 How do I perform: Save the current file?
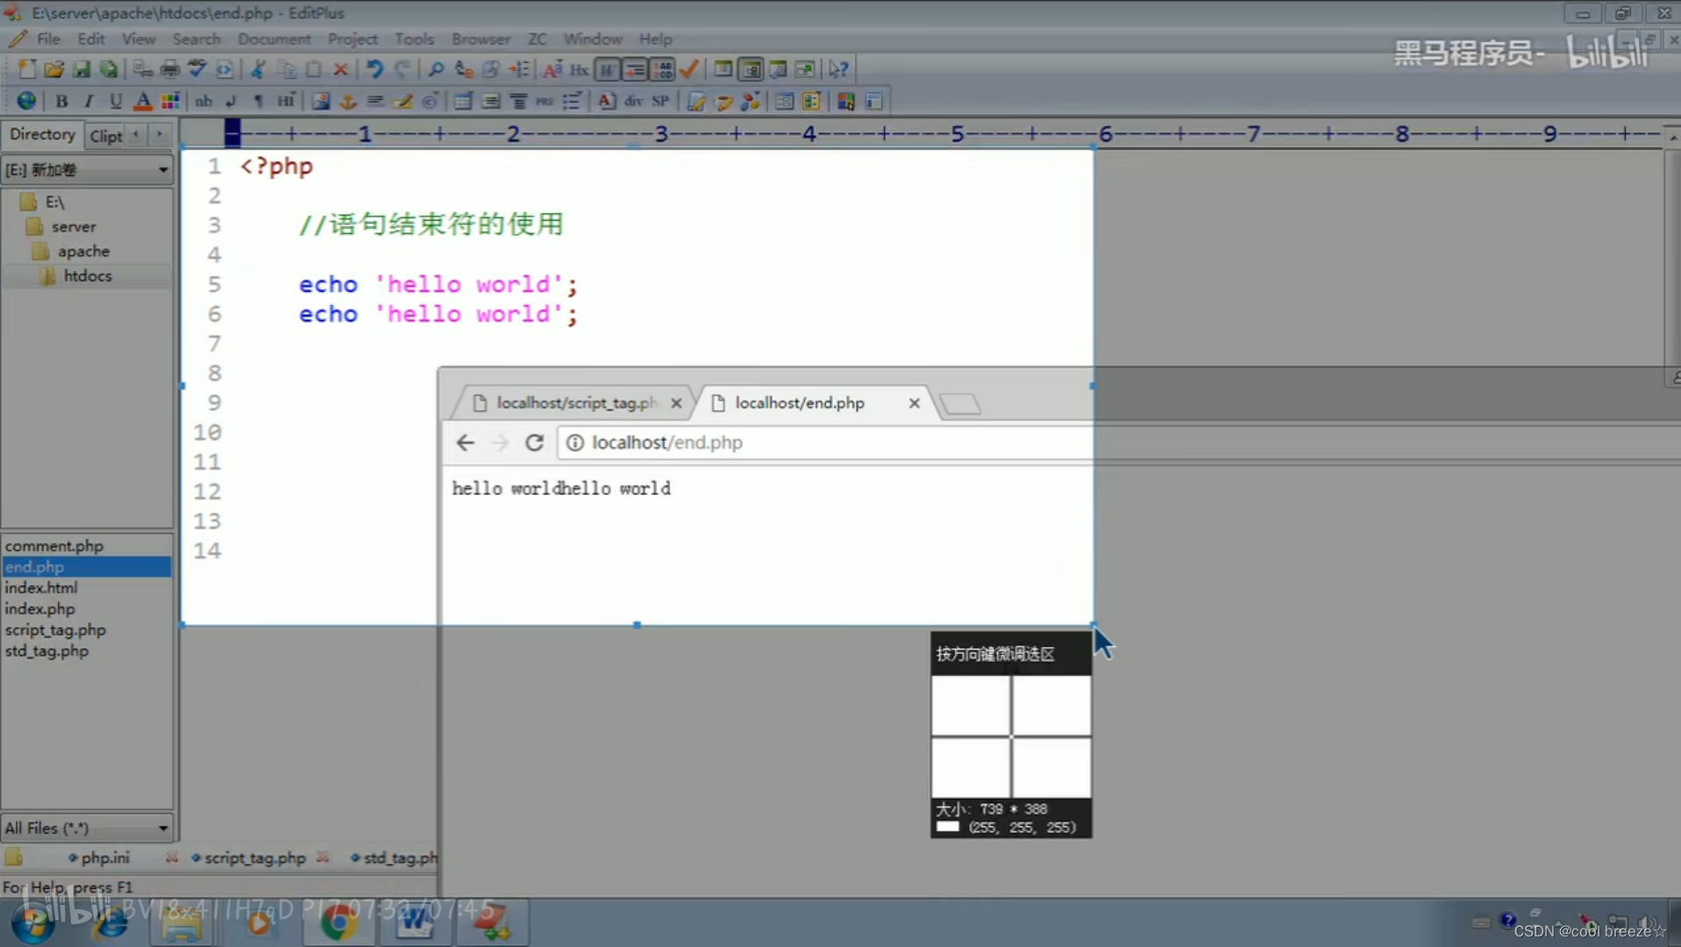click(82, 69)
